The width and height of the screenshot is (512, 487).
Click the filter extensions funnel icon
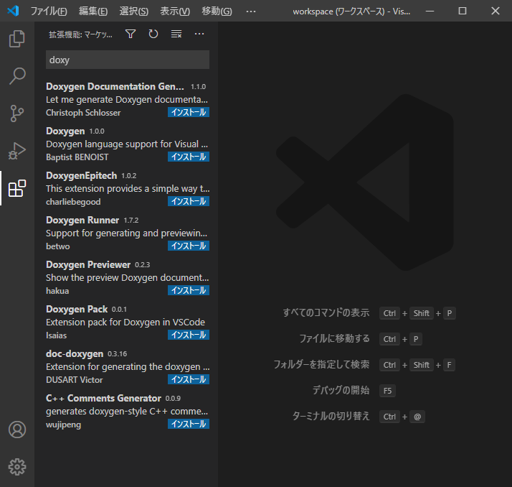pos(131,34)
